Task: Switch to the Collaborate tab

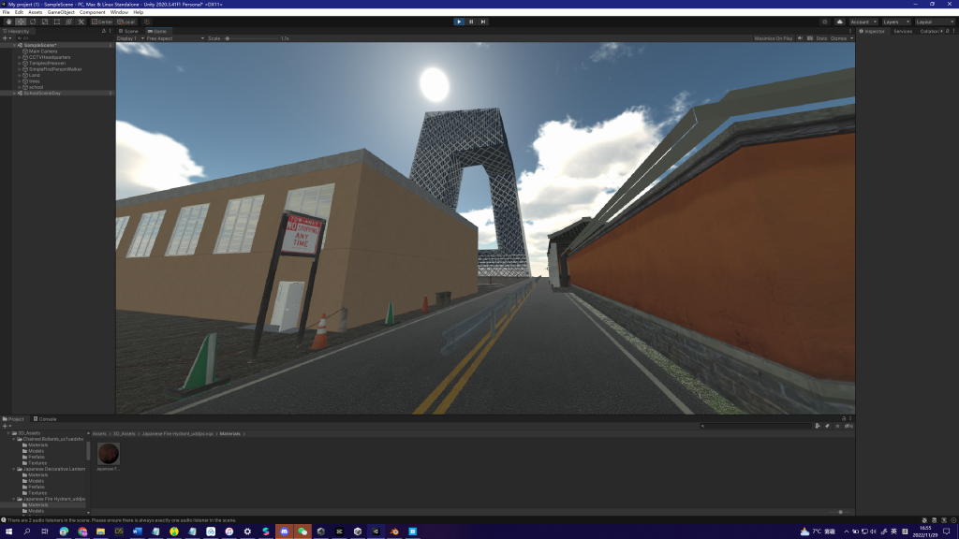Action: click(x=930, y=31)
